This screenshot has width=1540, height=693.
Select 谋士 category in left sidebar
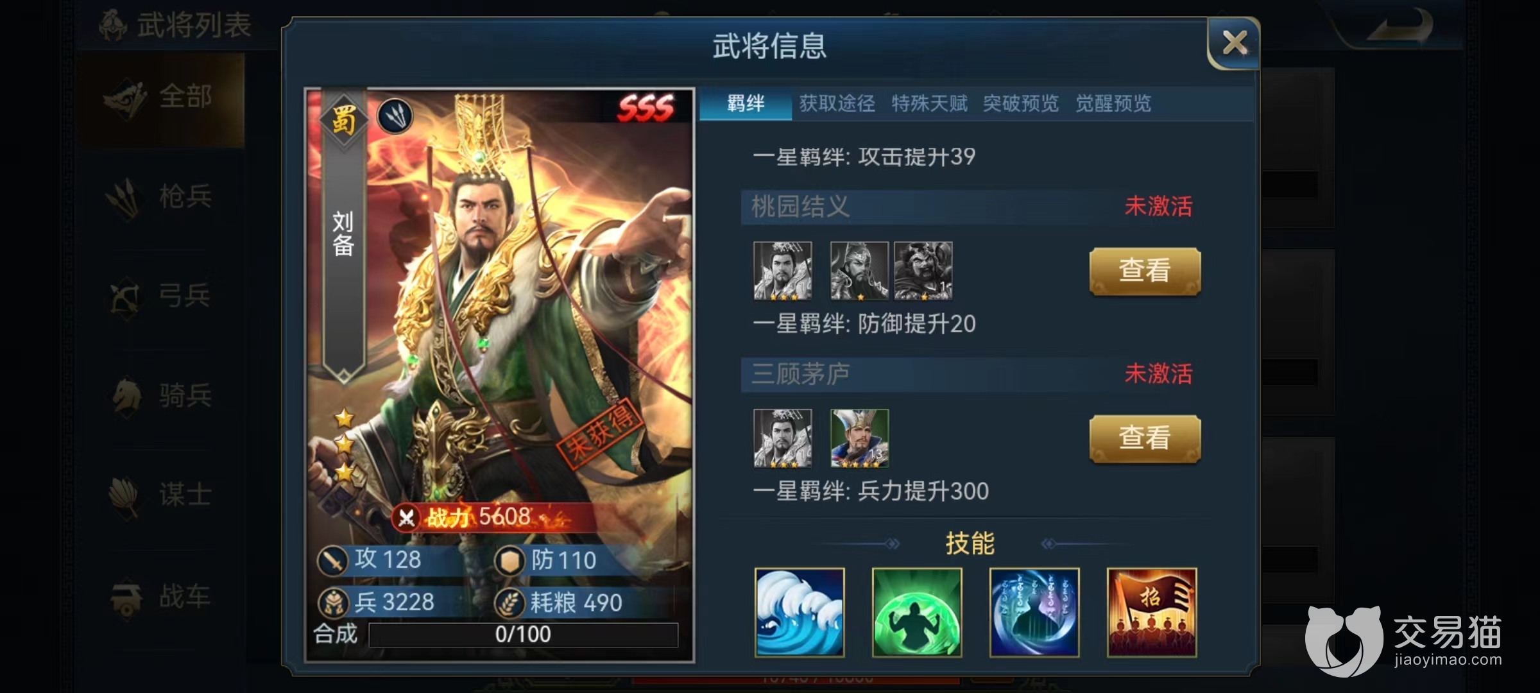(162, 495)
